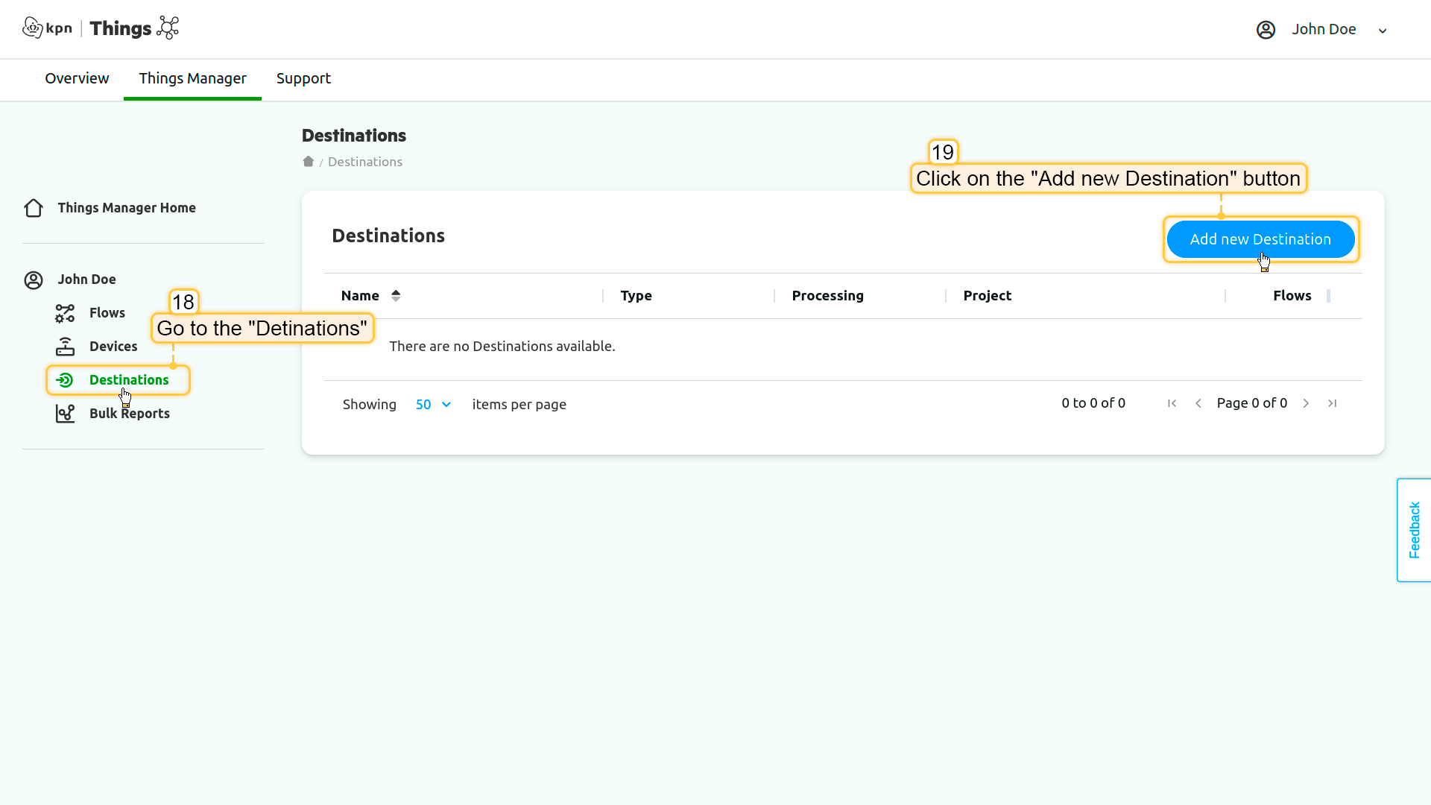
Task: Click the Devices sidebar icon
Action: click(x=65, y=347)
